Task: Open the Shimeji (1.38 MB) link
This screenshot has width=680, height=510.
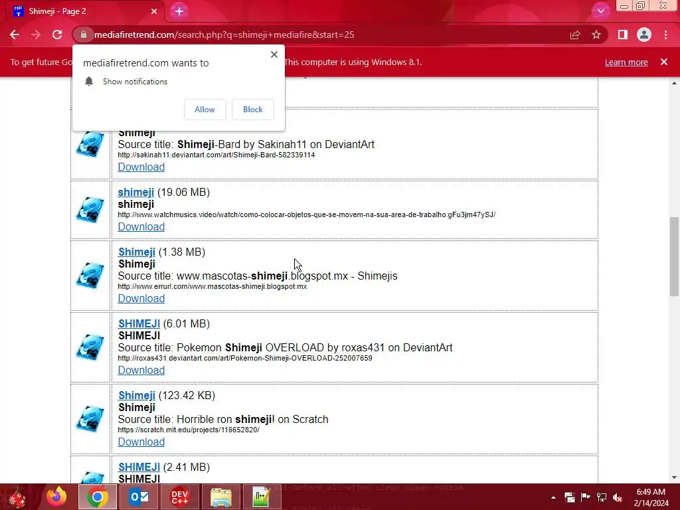Action: 137,252
